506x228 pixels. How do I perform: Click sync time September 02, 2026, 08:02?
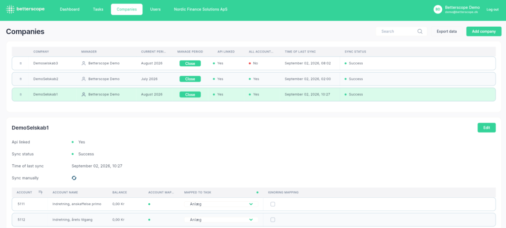[307, 63]
